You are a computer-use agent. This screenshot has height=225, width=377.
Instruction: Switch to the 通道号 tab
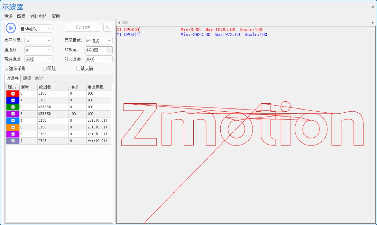[12, 78]
